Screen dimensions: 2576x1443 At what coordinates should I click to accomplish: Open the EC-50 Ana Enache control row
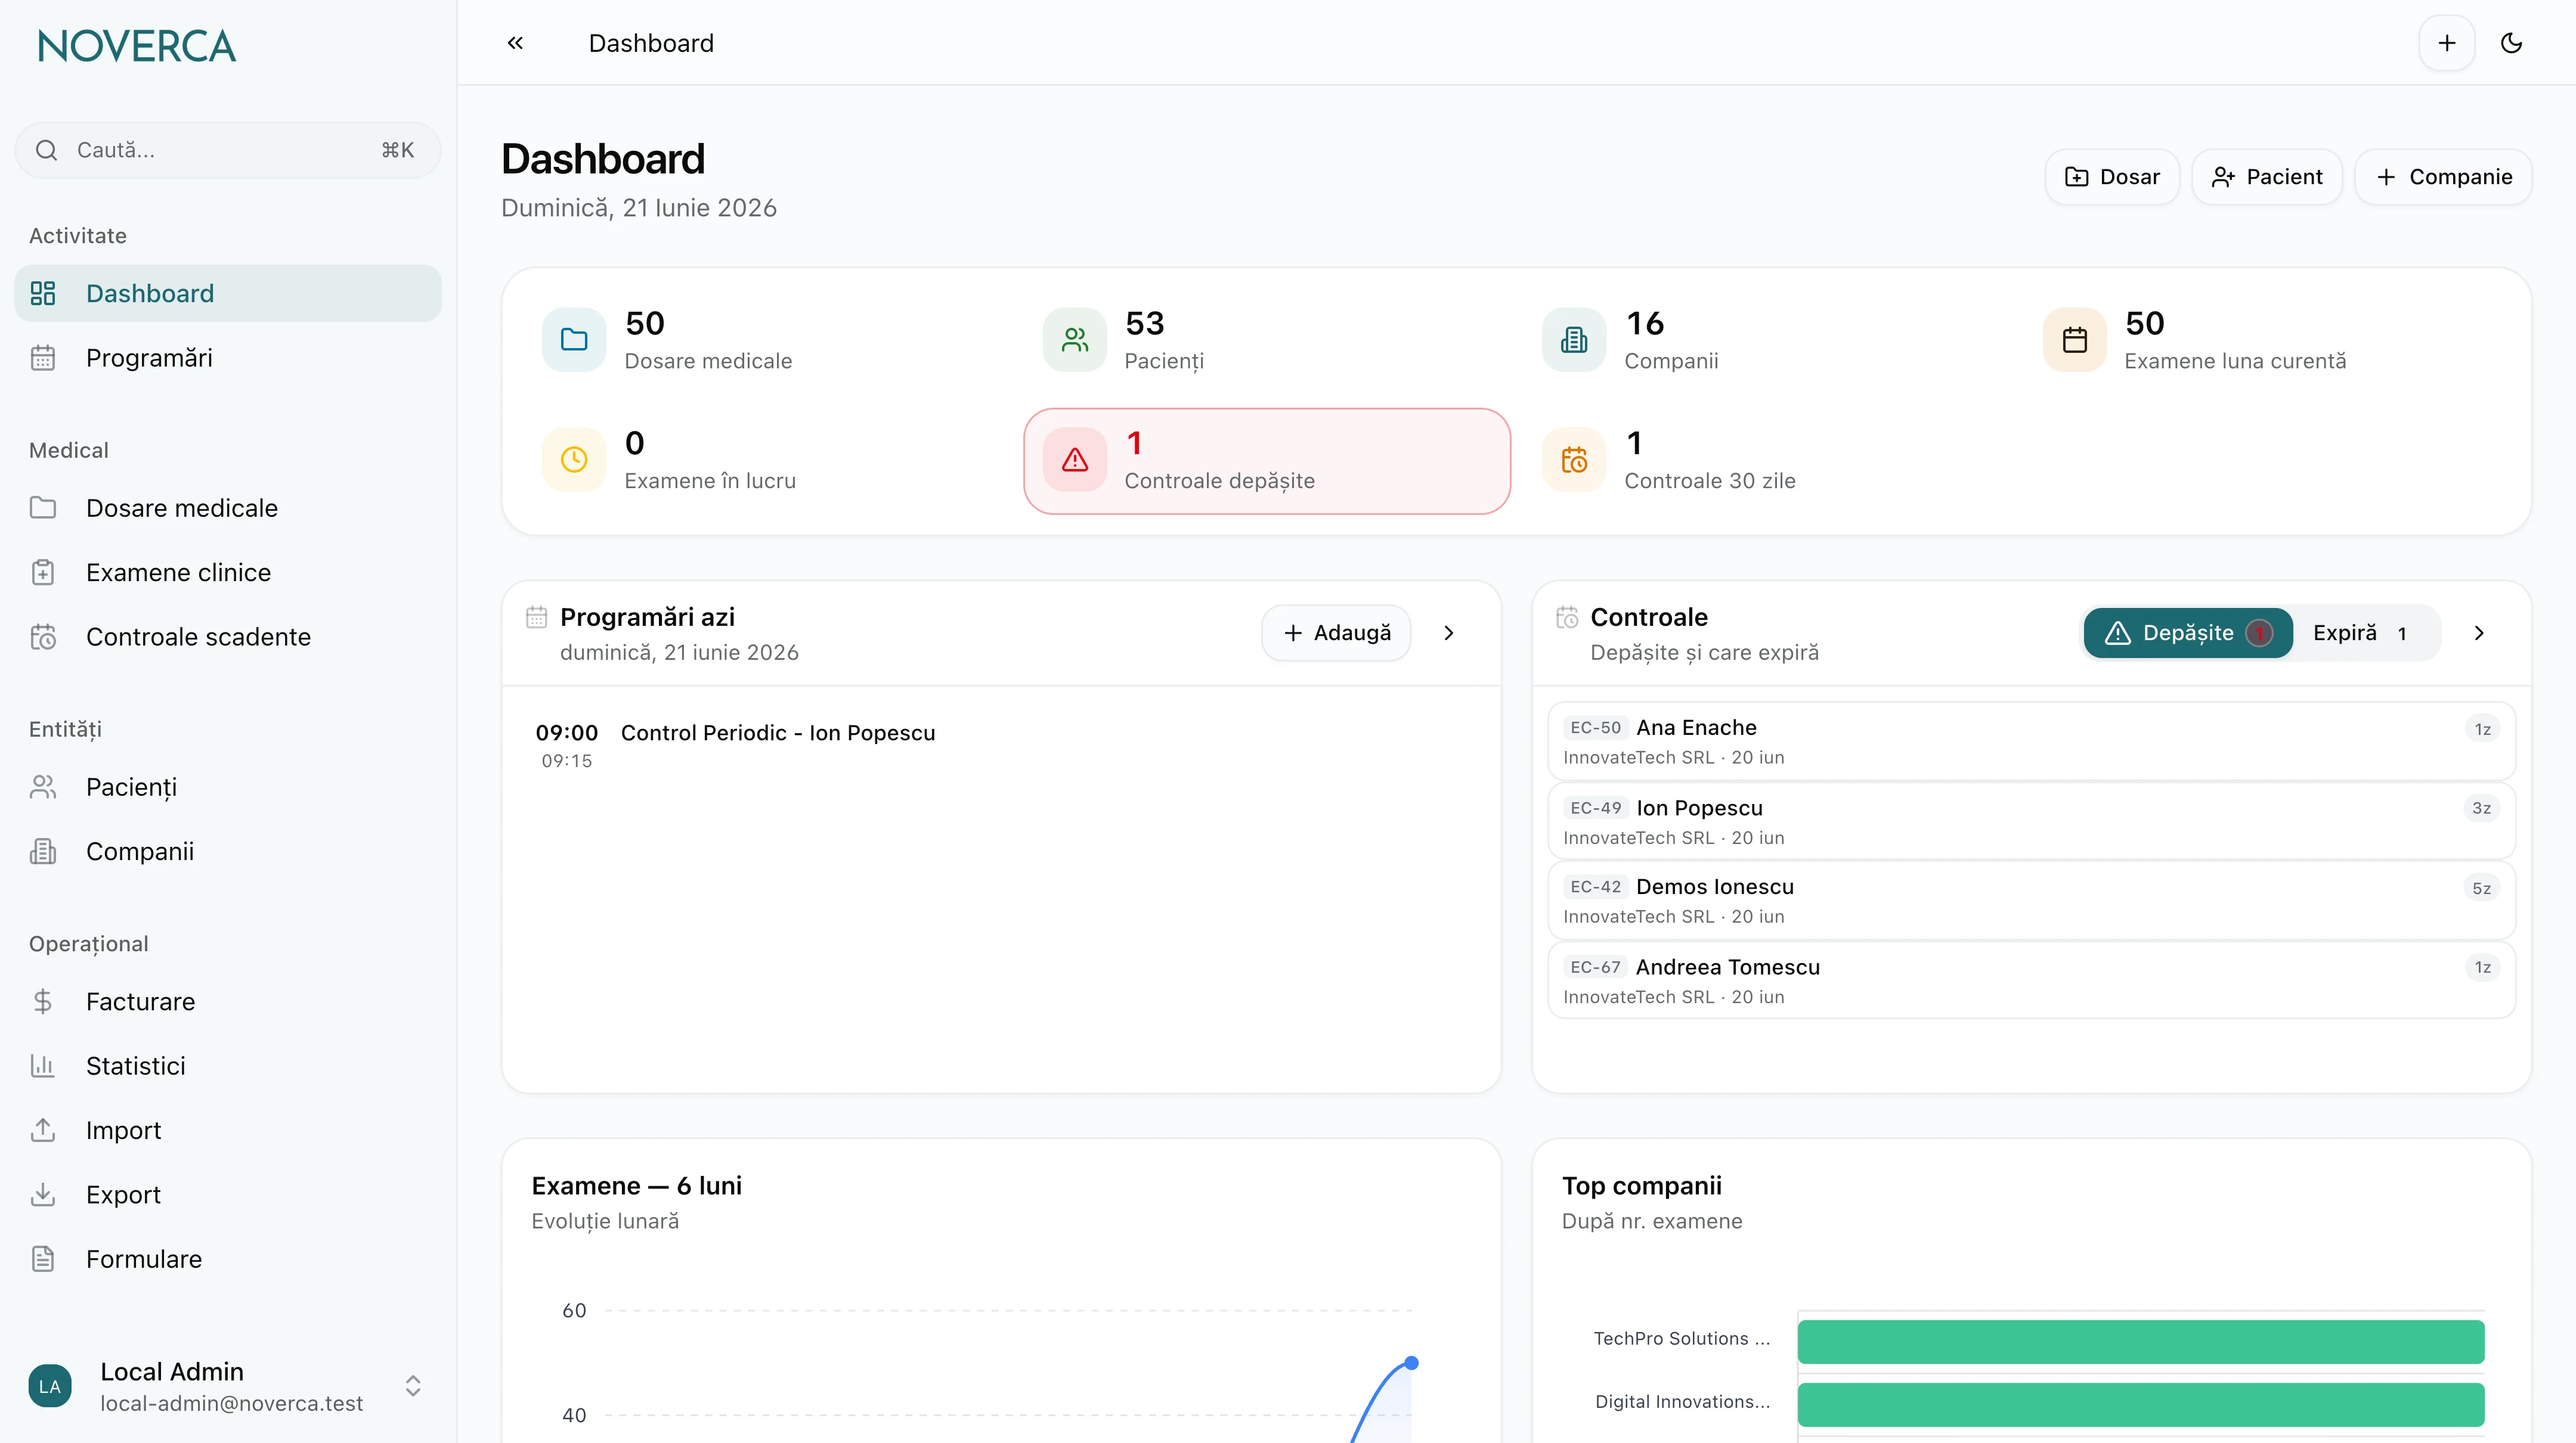click(2031, 741)
